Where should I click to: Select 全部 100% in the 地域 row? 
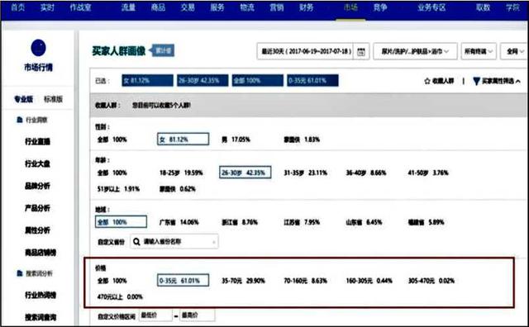pyautogui.click(x=122, y=222)
